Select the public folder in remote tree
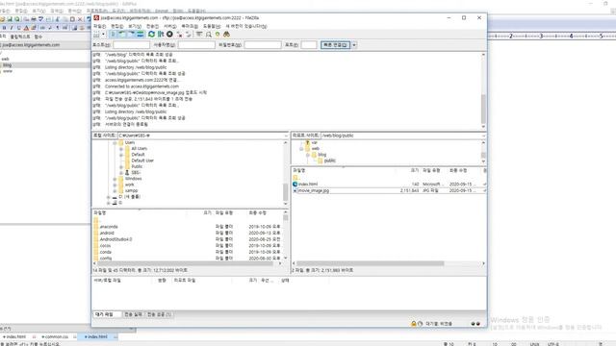Viewport: 616px width, 346px height. tap(329, 161)
